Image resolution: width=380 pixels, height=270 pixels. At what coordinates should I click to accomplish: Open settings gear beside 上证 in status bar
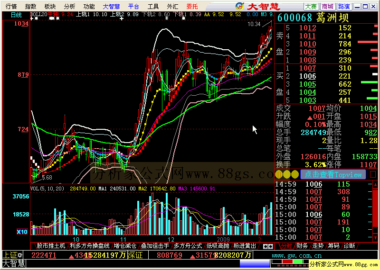[19, 255]
